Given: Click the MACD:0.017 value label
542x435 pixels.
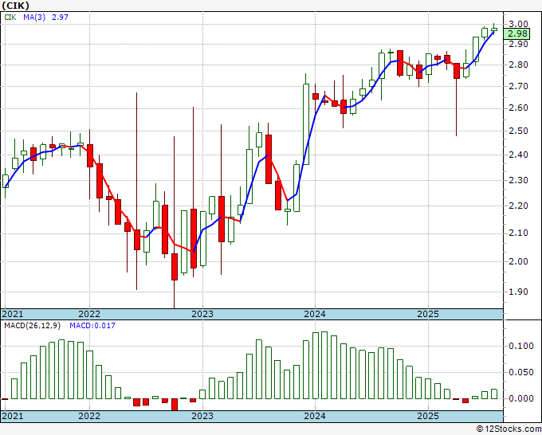Looking at the screenshot, I should (92, 326).
